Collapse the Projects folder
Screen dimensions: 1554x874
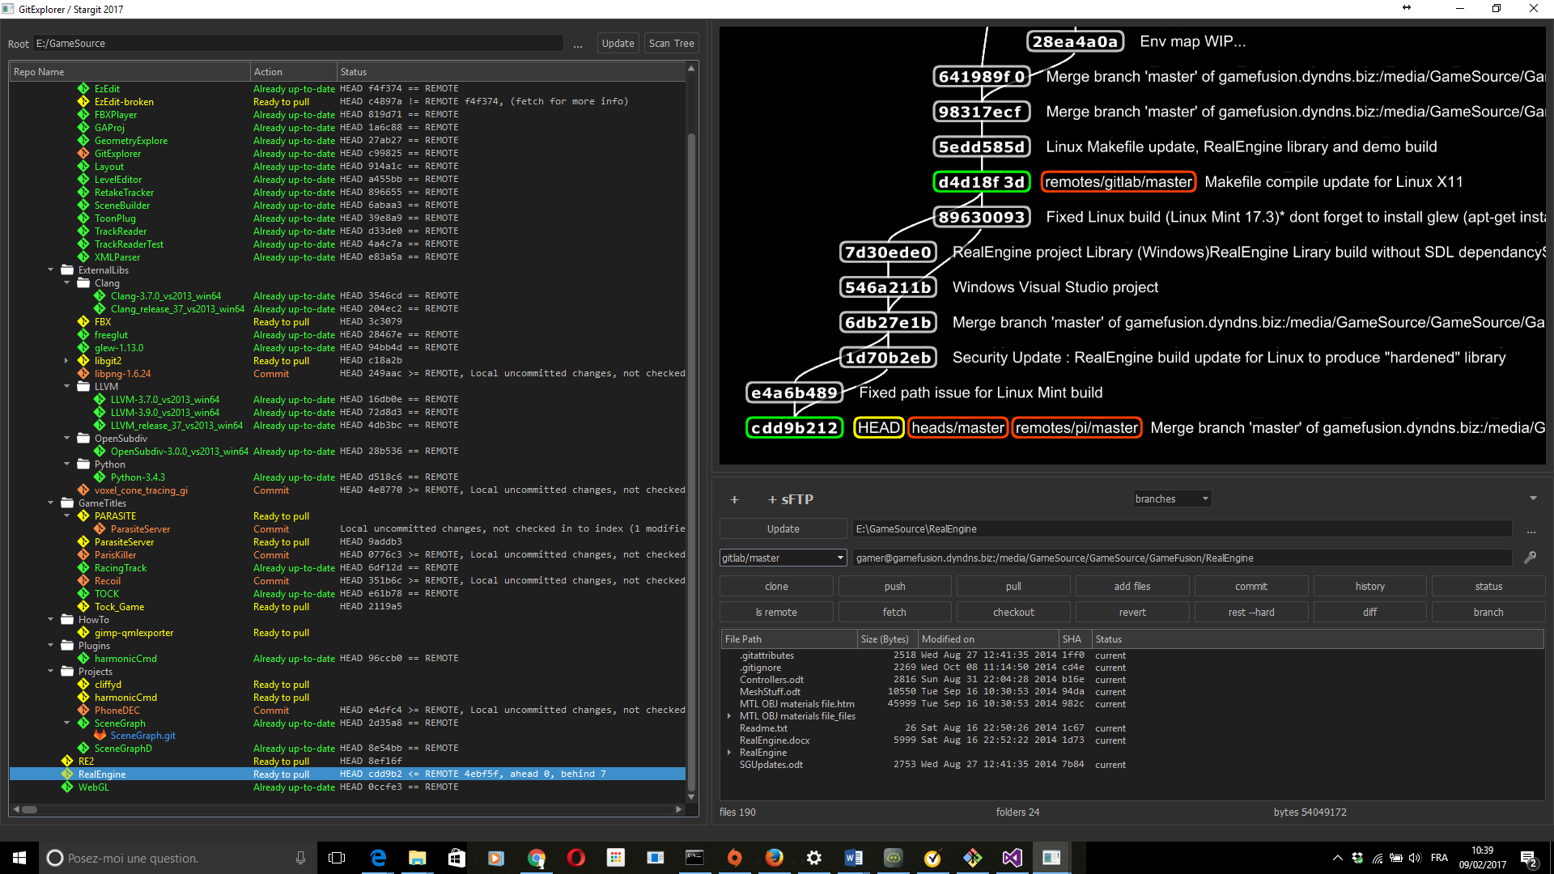click(51, 672)
